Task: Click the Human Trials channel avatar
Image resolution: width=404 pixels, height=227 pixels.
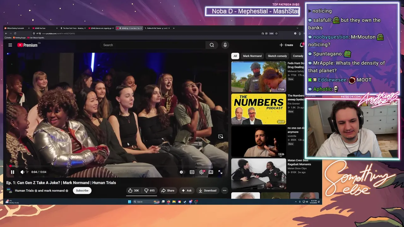Action: tap(9, 190)
